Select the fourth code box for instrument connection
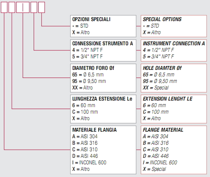 click(x=34, y=7)
